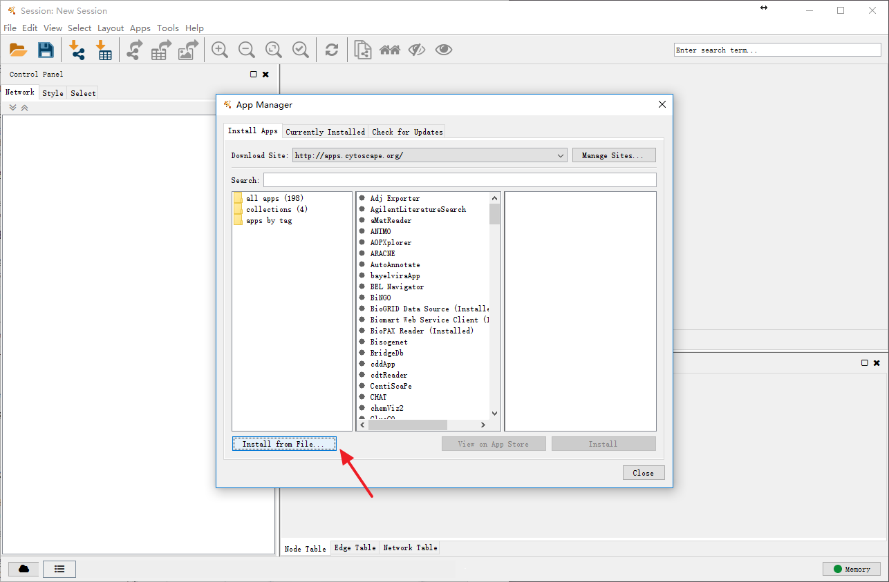Screen dimensions: 889x582
Task: Select the Install Apps tab
Action: [x=253, y=130]
